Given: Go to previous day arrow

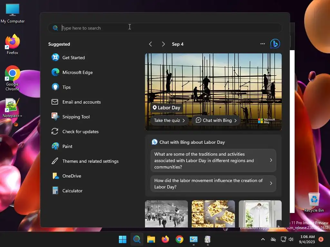Looking at the screenshot, I should pyautogui.click(x=150, y=44).
